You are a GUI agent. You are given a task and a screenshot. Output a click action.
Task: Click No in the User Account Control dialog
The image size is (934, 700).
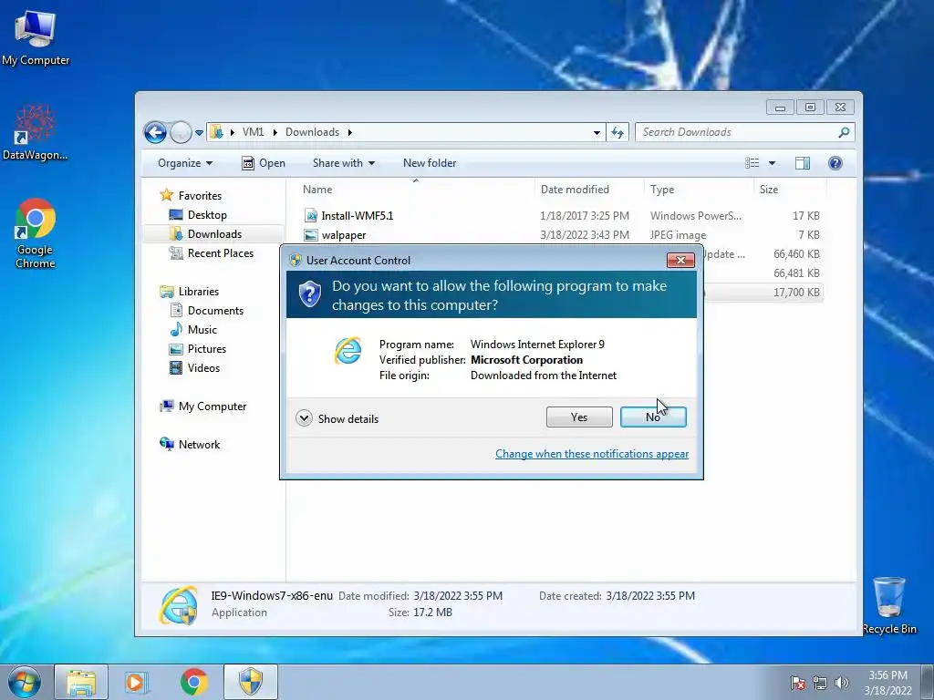653,417
